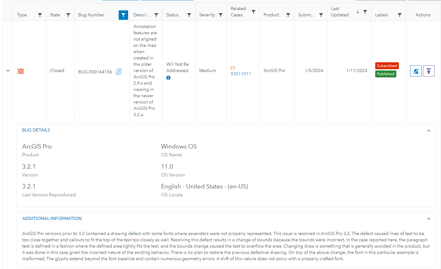Open related case 03511011
Image resolution: width=441 pixels, height=269 pixels.
tap(241, 74)
